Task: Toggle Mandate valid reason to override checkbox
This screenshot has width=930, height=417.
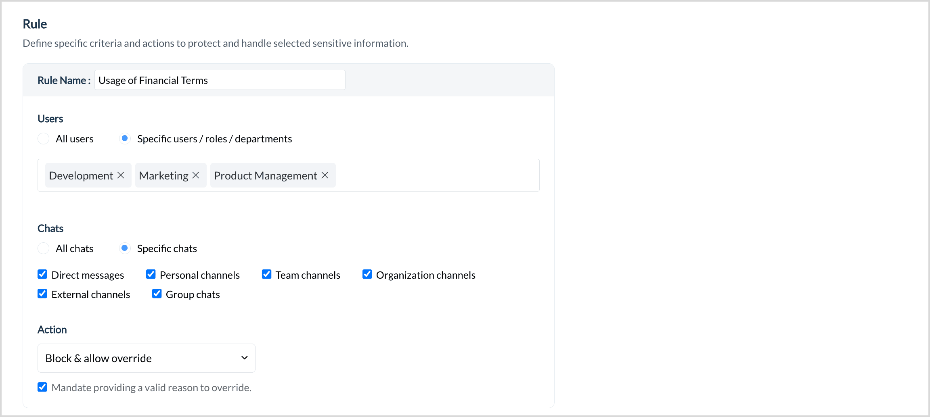Action: 42,388
